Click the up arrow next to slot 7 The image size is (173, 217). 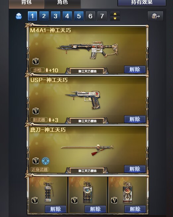pos(115,14)
